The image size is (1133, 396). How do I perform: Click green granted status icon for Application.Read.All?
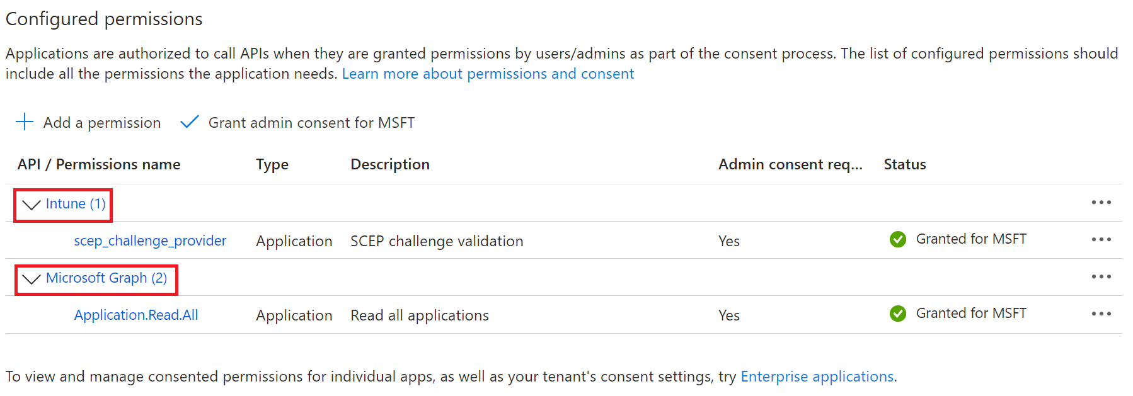(x=898, y=314)
